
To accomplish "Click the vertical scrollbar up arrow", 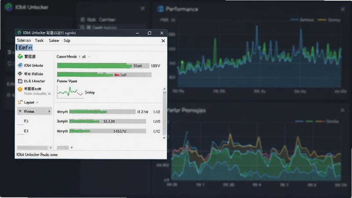I will pos(164,89).
